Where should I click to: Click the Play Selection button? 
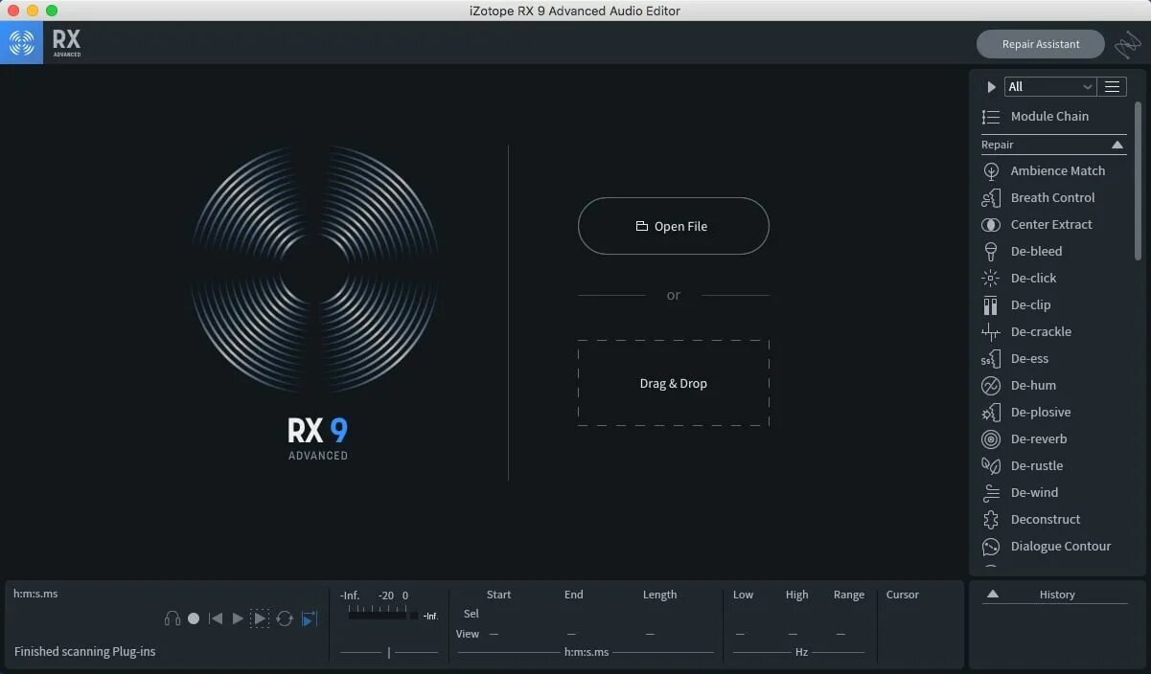click(x=260, y=619)
